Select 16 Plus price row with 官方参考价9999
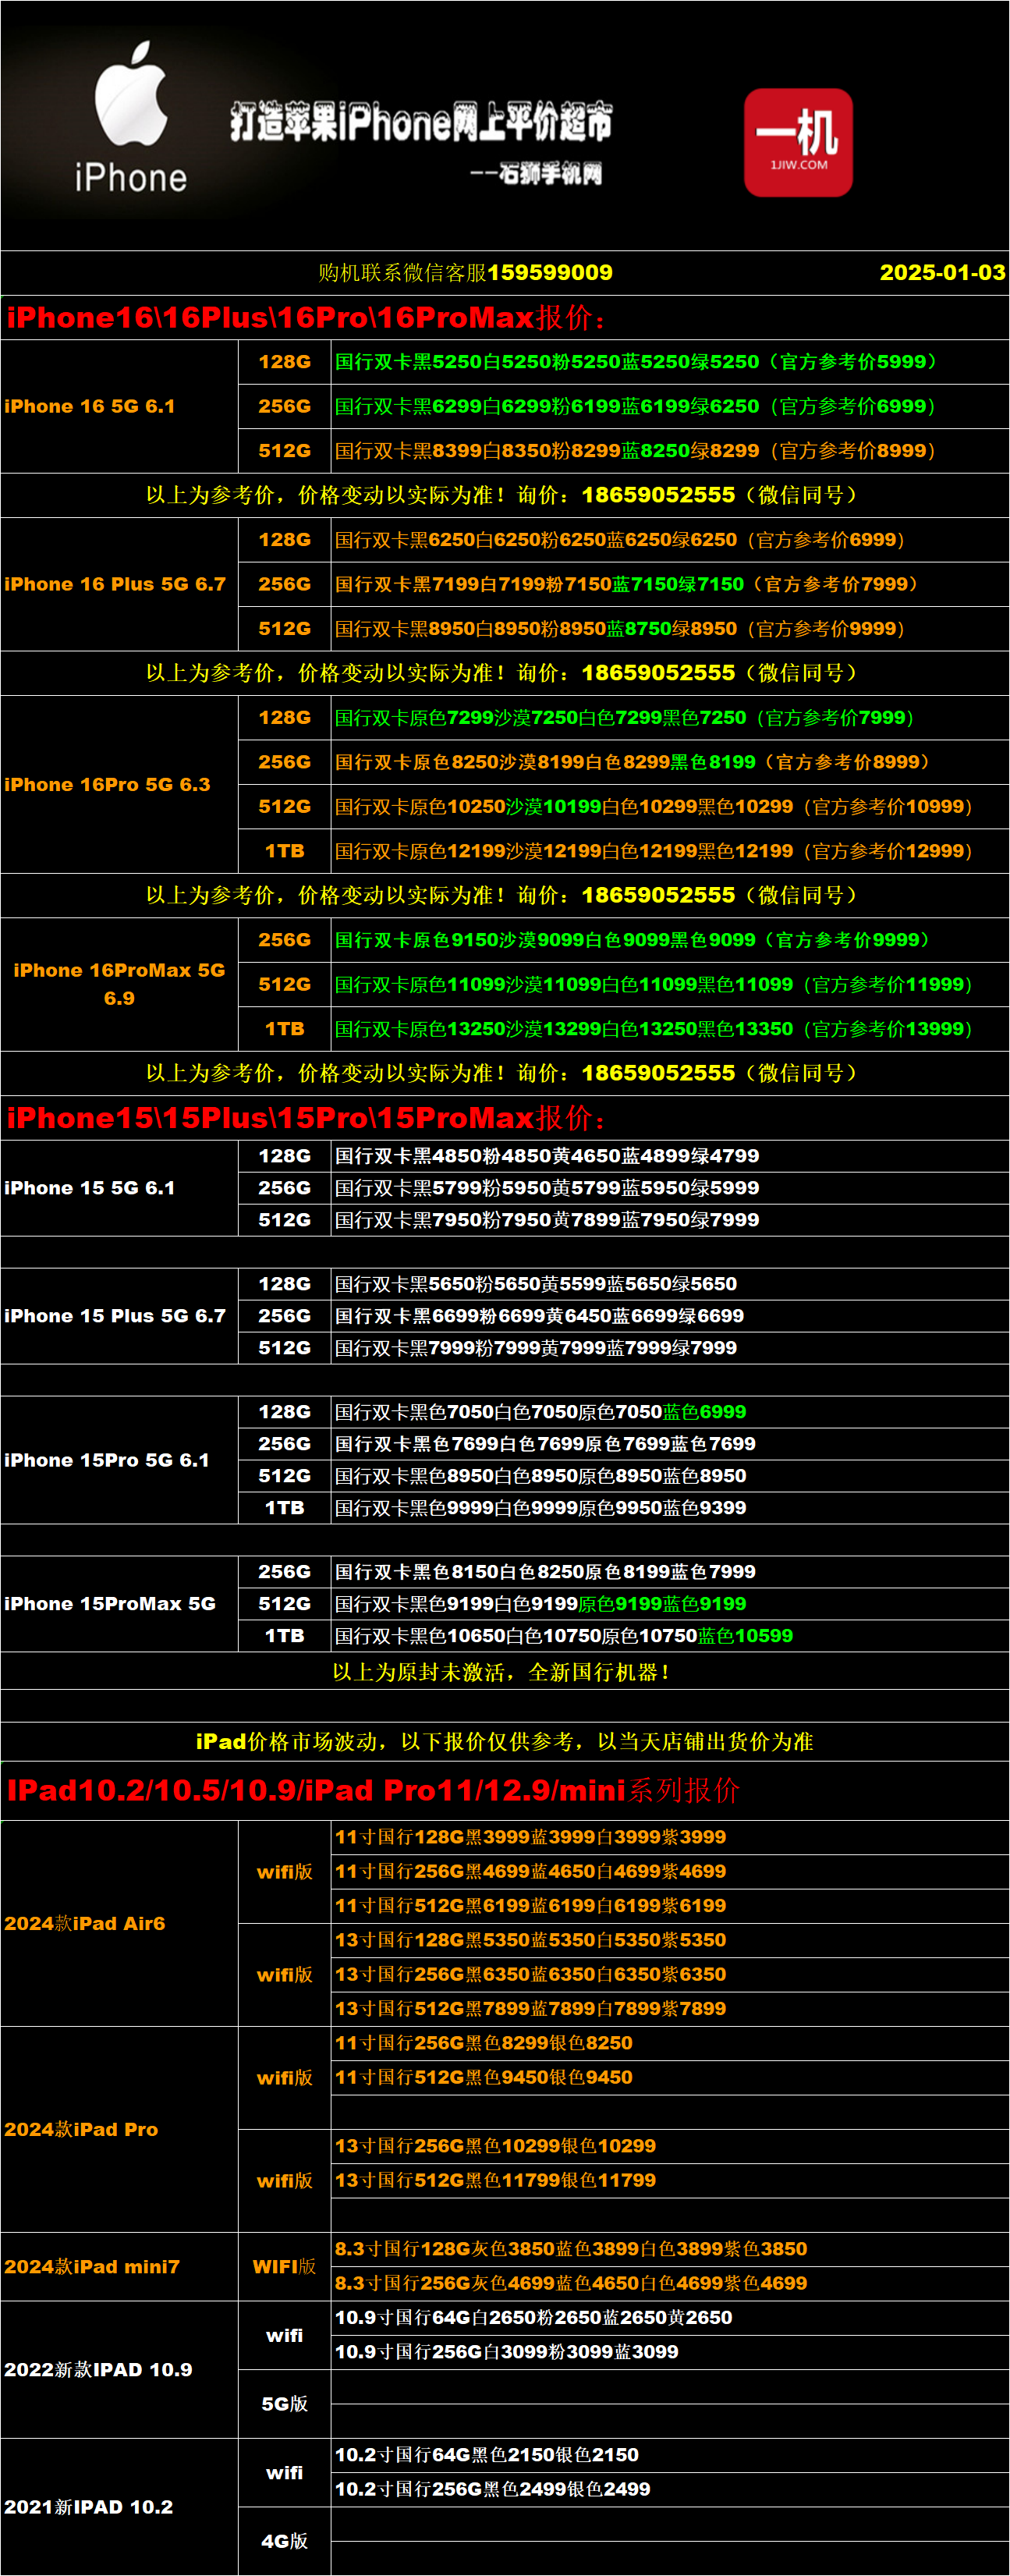The width and height of the screenshot is (1010, 2576). [669, 629]
